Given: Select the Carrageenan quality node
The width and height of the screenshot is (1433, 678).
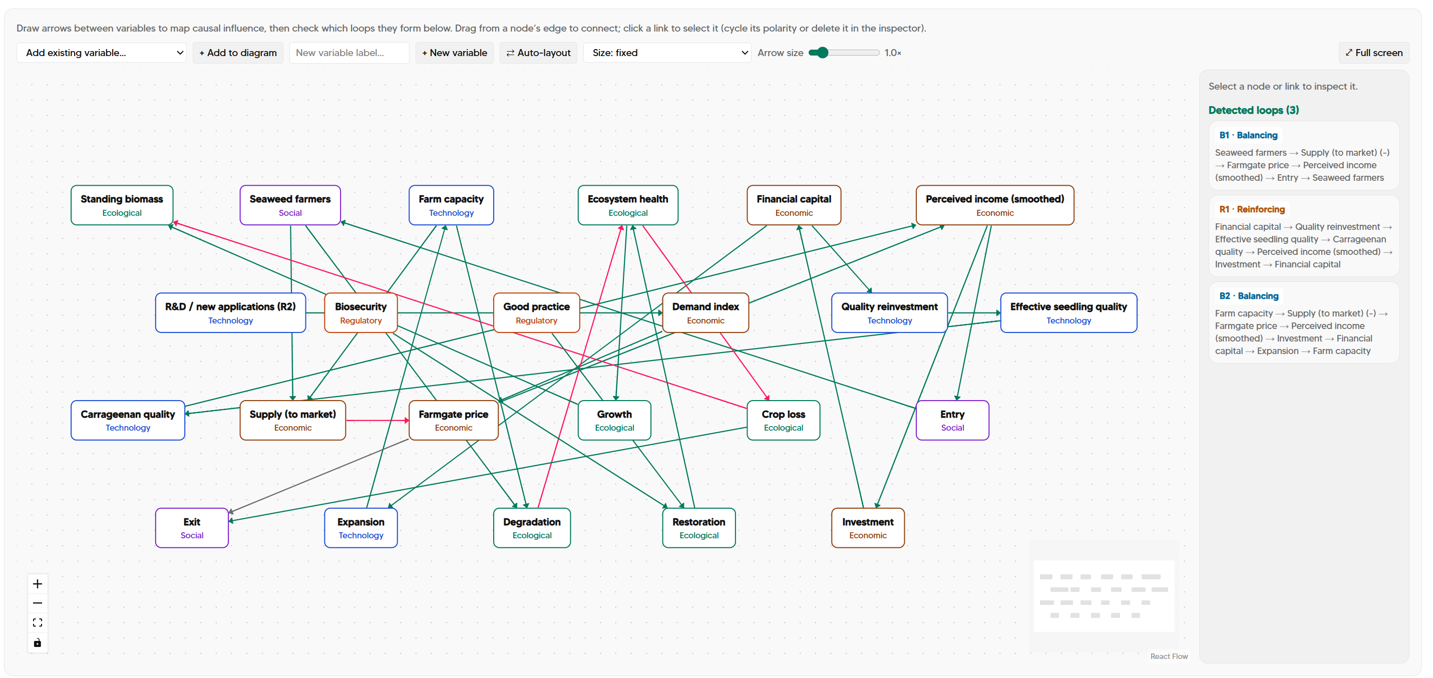Looking at the screenshot, I should click(x=128, y=421).
